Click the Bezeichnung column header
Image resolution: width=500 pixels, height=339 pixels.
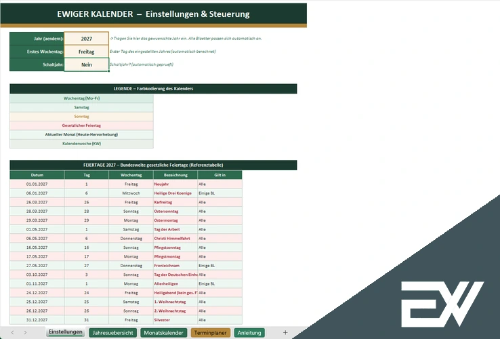tap(175, 175)
